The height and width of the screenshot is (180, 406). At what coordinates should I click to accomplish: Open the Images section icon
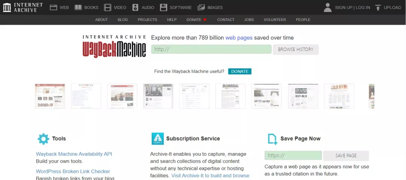(201, 7)
